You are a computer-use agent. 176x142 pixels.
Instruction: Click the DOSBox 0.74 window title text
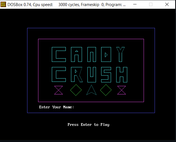tap(66, 5)
